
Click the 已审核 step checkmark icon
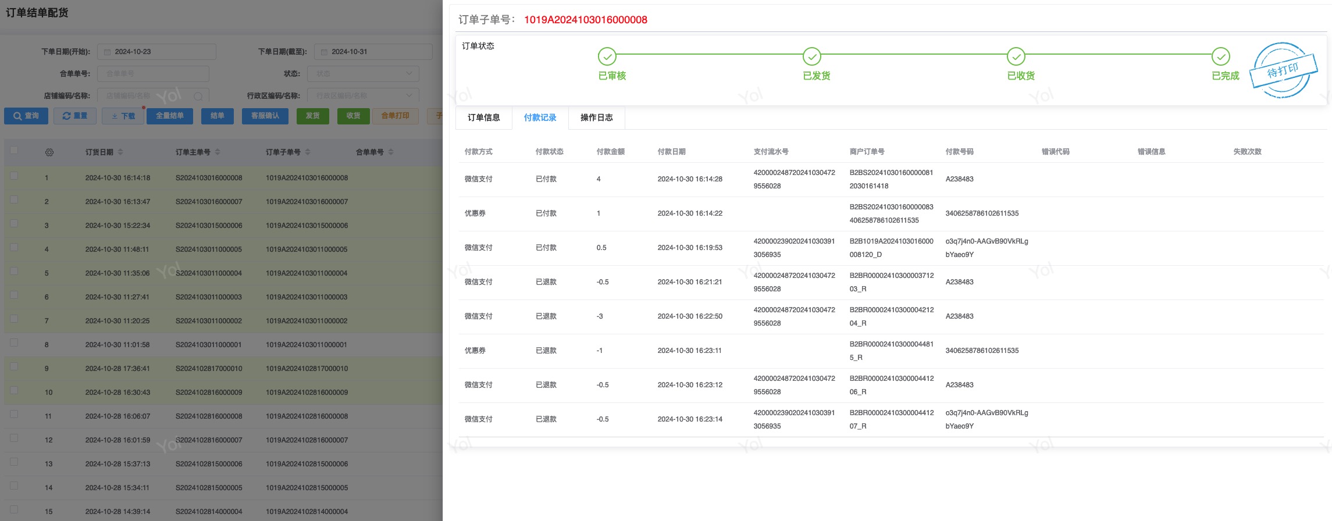point(607,56)
